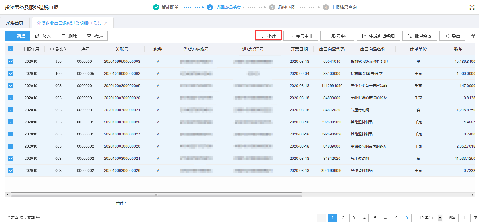Click the 出口商品代码 column header

coord(332,49)
